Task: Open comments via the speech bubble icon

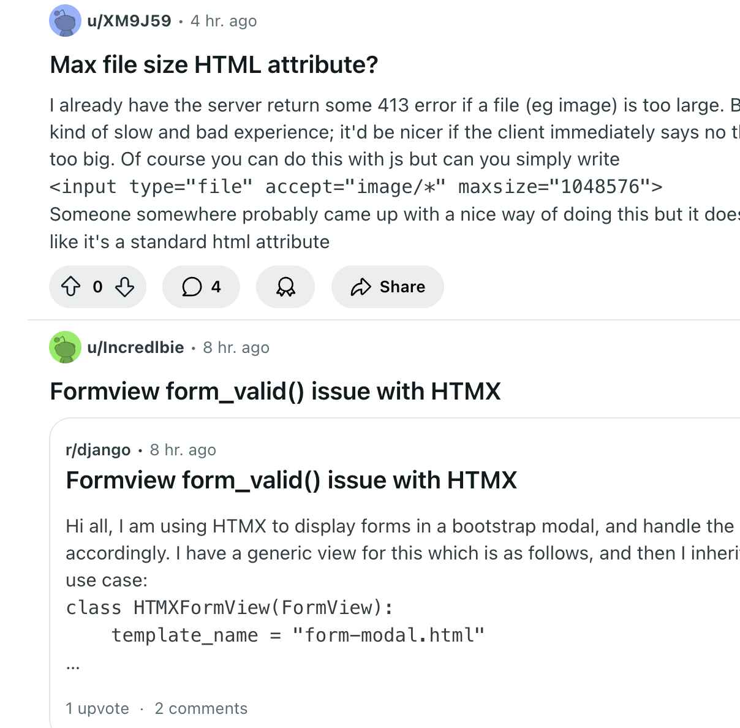Action: 192,287
